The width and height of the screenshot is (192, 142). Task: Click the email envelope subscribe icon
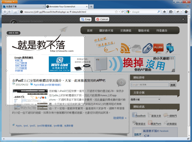[136, 48]
